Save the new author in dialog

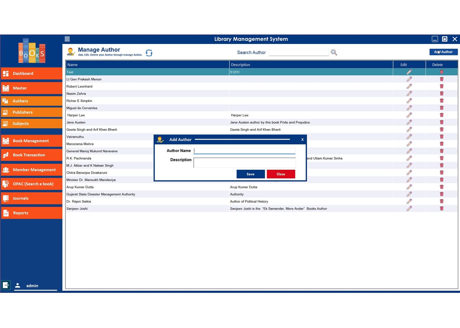point(250,174)
